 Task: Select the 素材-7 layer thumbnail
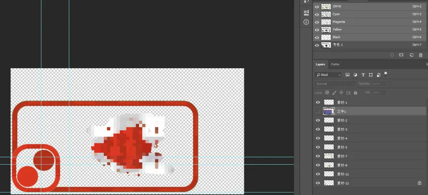point(328,156)
